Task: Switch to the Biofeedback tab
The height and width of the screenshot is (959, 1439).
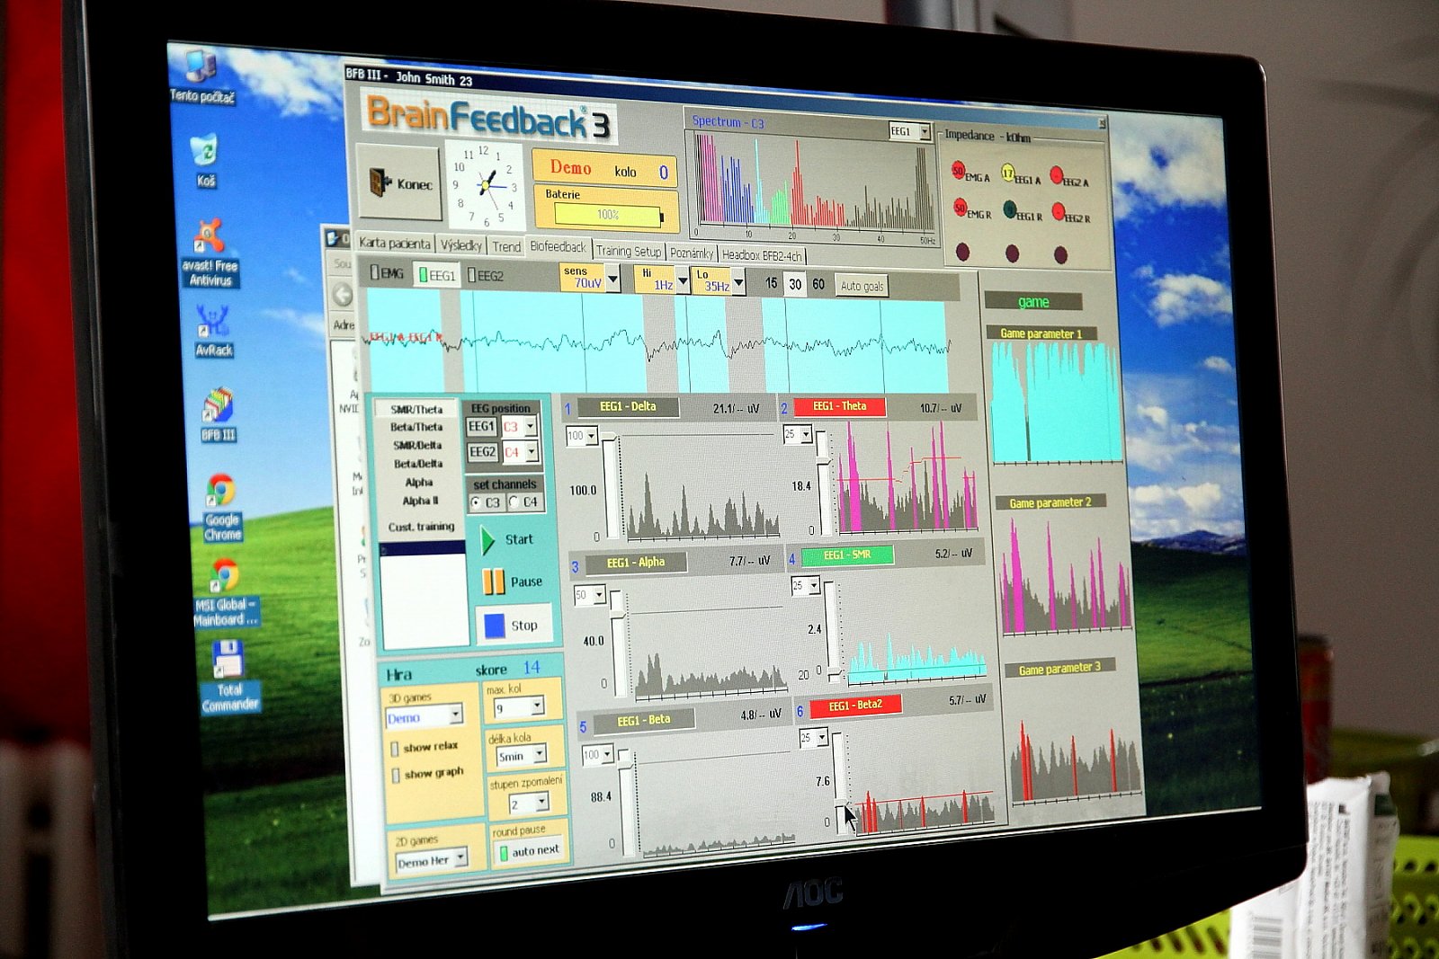Action: 558,246
